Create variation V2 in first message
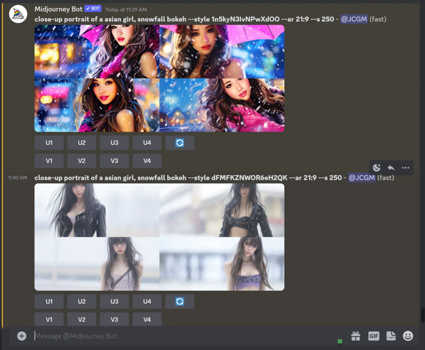This screenshot has height=350, width=425. (81, 161)
